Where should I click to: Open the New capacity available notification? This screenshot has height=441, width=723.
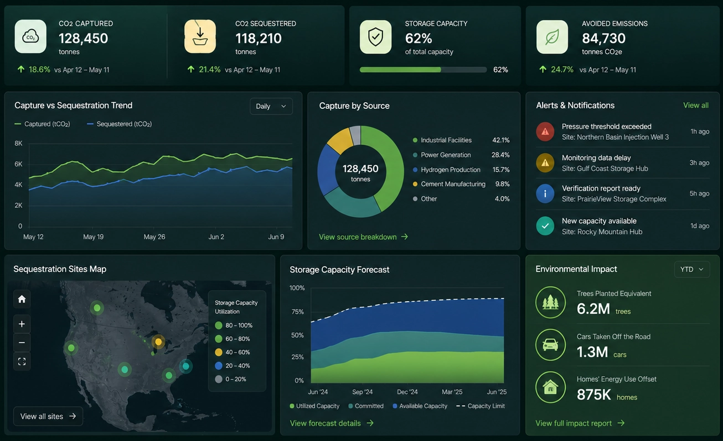tap(623, 226)
